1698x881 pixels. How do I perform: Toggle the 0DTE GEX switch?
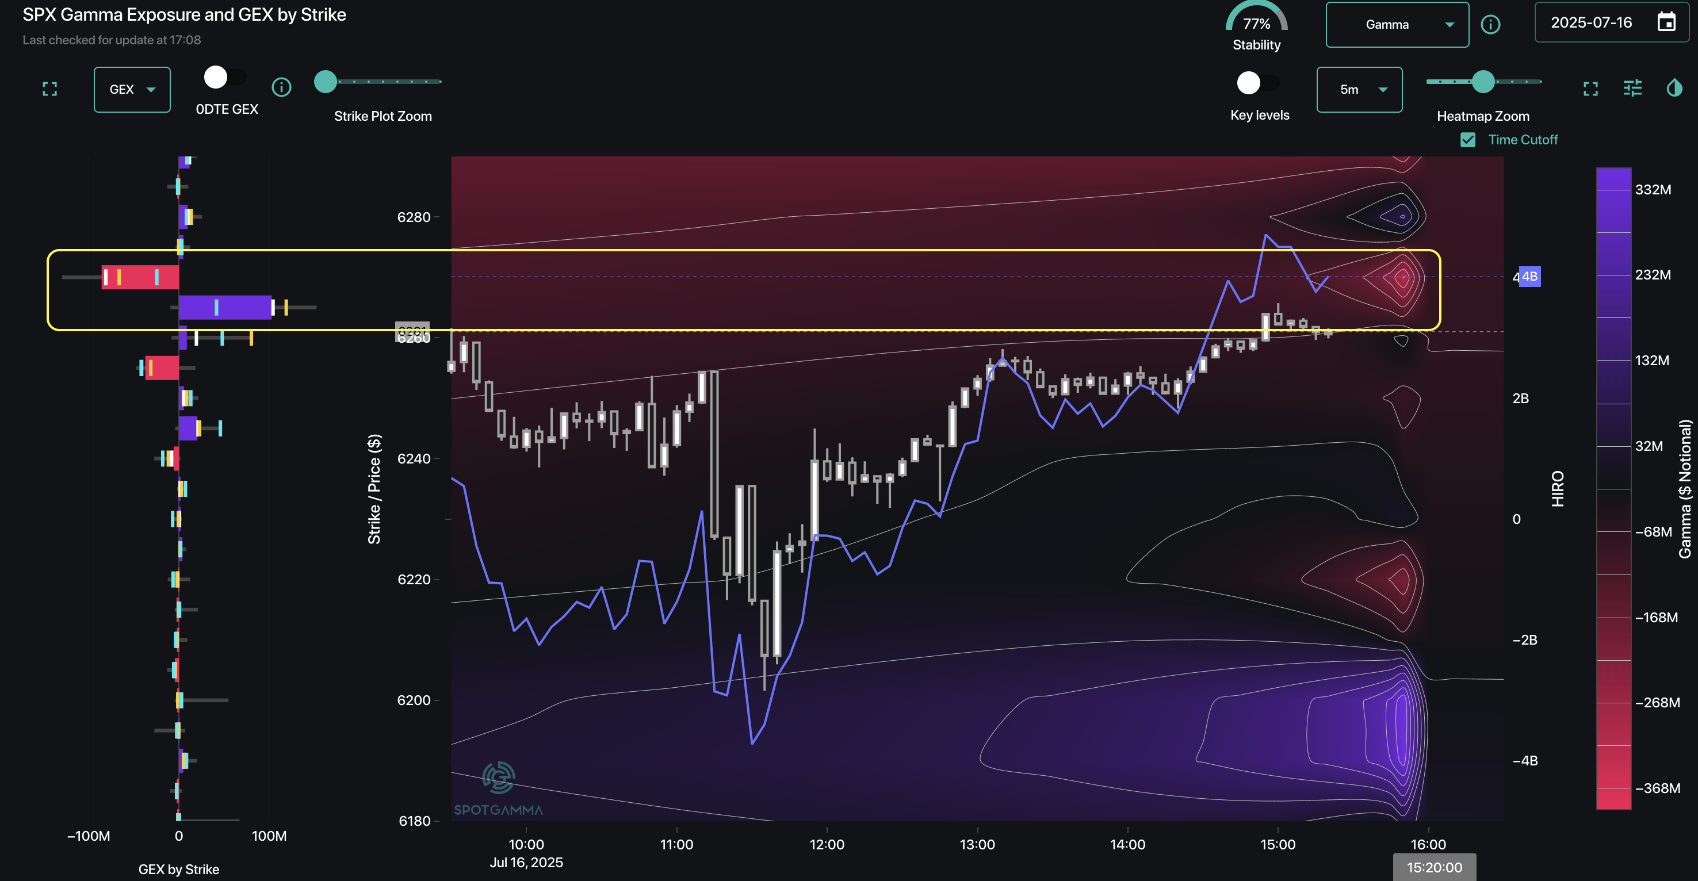click(224, 78)
